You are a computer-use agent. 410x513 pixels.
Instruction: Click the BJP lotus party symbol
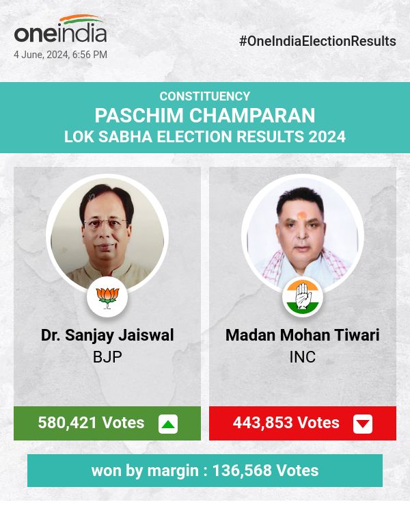click(107, 298)
